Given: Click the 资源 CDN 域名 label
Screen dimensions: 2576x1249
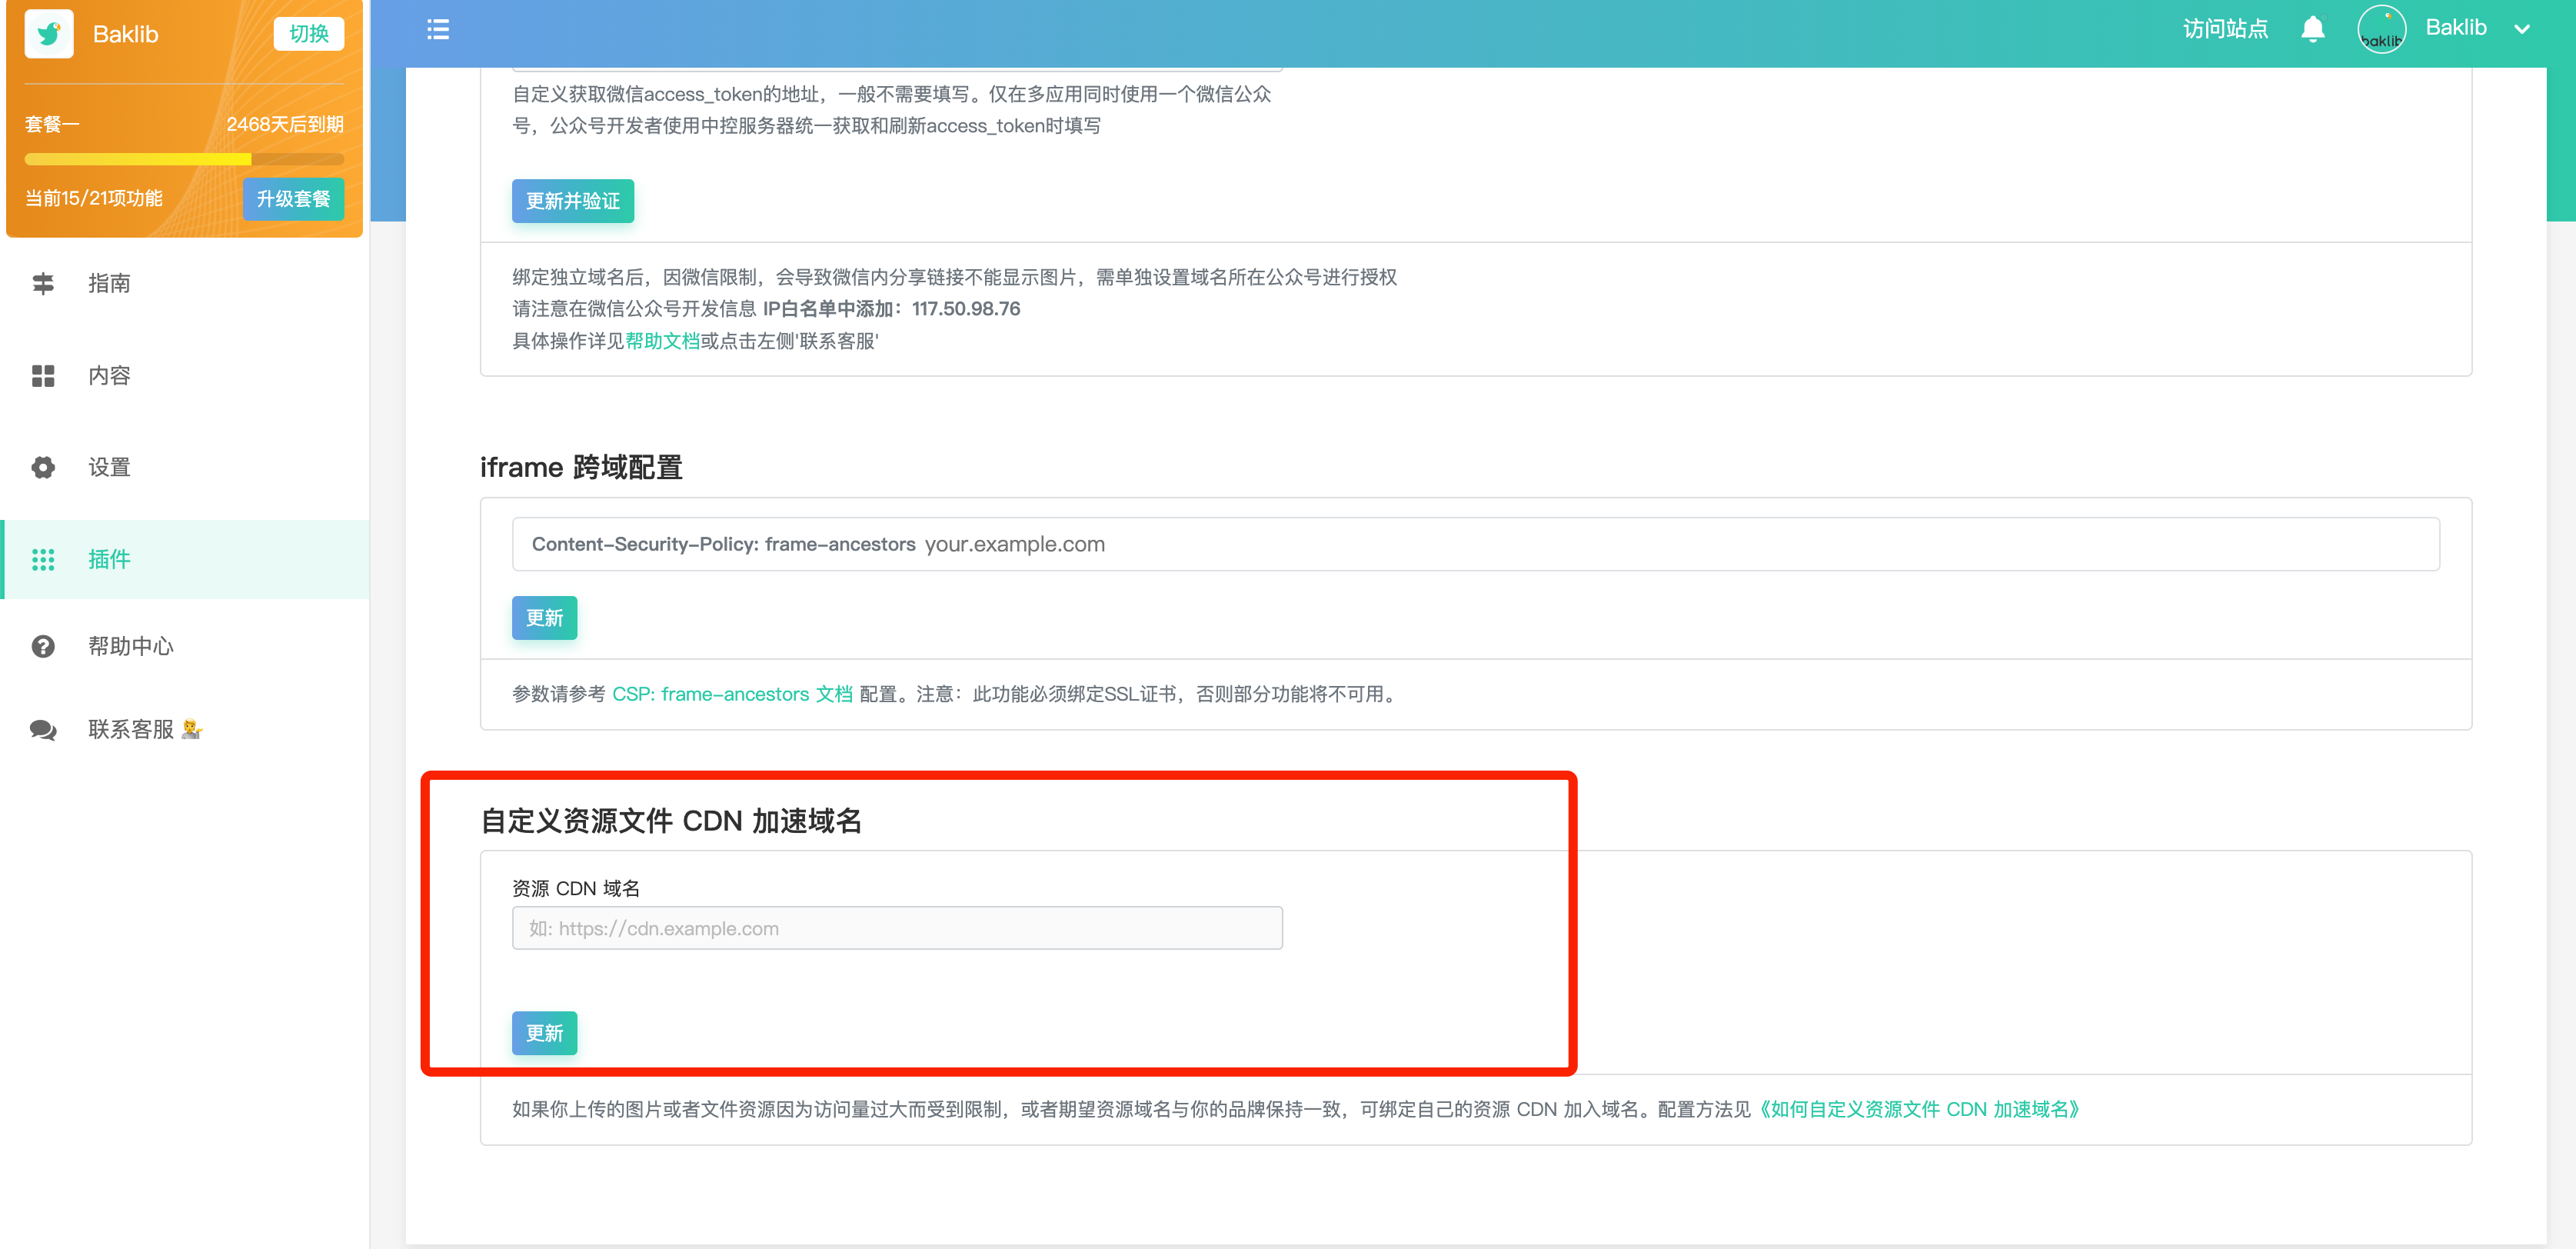Looking at the screenshot, I should point(576,888).
